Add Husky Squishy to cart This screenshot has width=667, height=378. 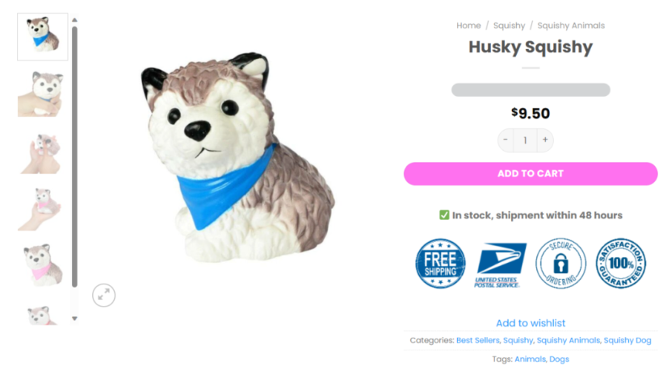coord(531,173)
